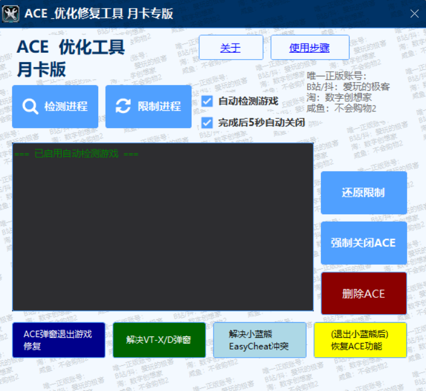Click the 还原限制 restore button
426x391 pixels.
(364, 193)
